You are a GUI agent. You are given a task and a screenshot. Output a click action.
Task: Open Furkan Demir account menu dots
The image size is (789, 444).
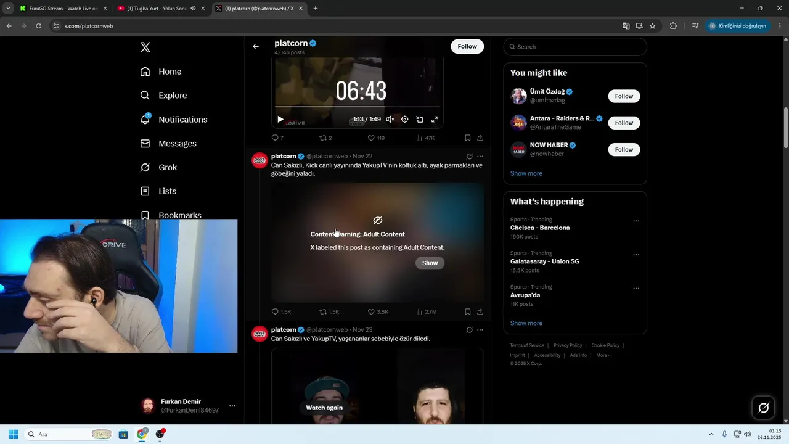click(232, 406)
